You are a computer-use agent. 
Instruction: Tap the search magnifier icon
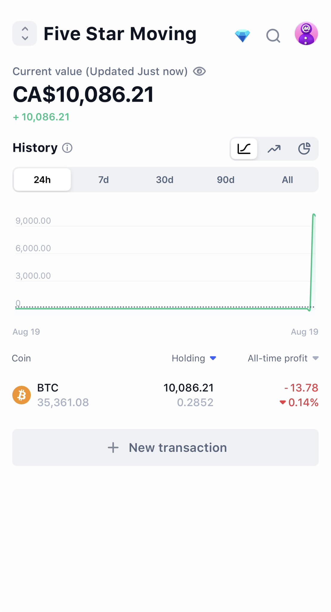click(273, 36)
